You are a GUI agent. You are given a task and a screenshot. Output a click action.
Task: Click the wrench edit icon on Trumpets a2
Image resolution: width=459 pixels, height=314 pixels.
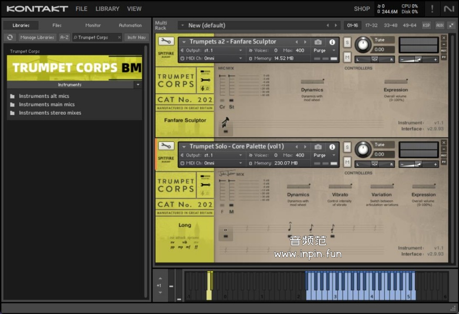166,41
